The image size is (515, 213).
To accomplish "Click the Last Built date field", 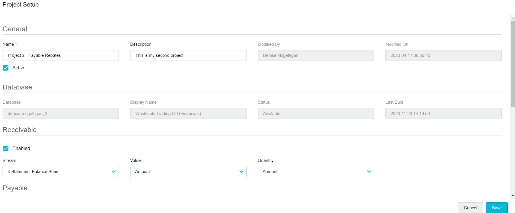I will tap(443, 114).
